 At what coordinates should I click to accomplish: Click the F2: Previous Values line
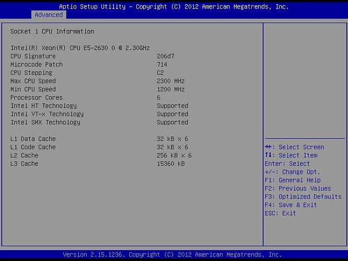point(298,188)
